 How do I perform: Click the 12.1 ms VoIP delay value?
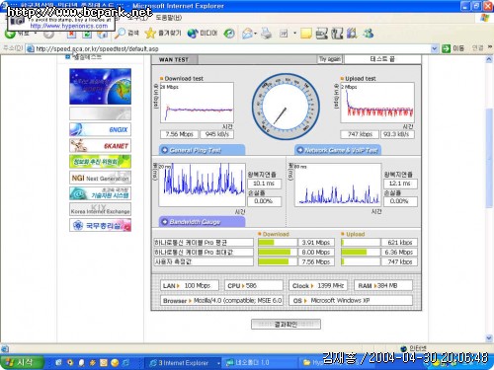point(400,184)
